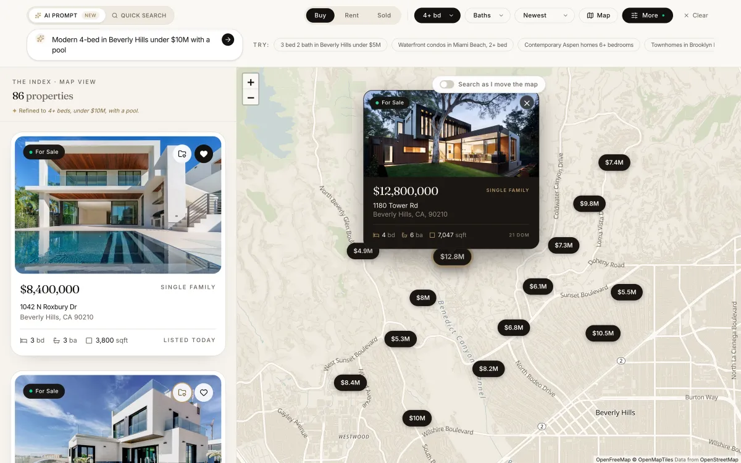741x463 pixels.
Task: Click the 3,800 sqft area on first card
Action: coord(107,340)
